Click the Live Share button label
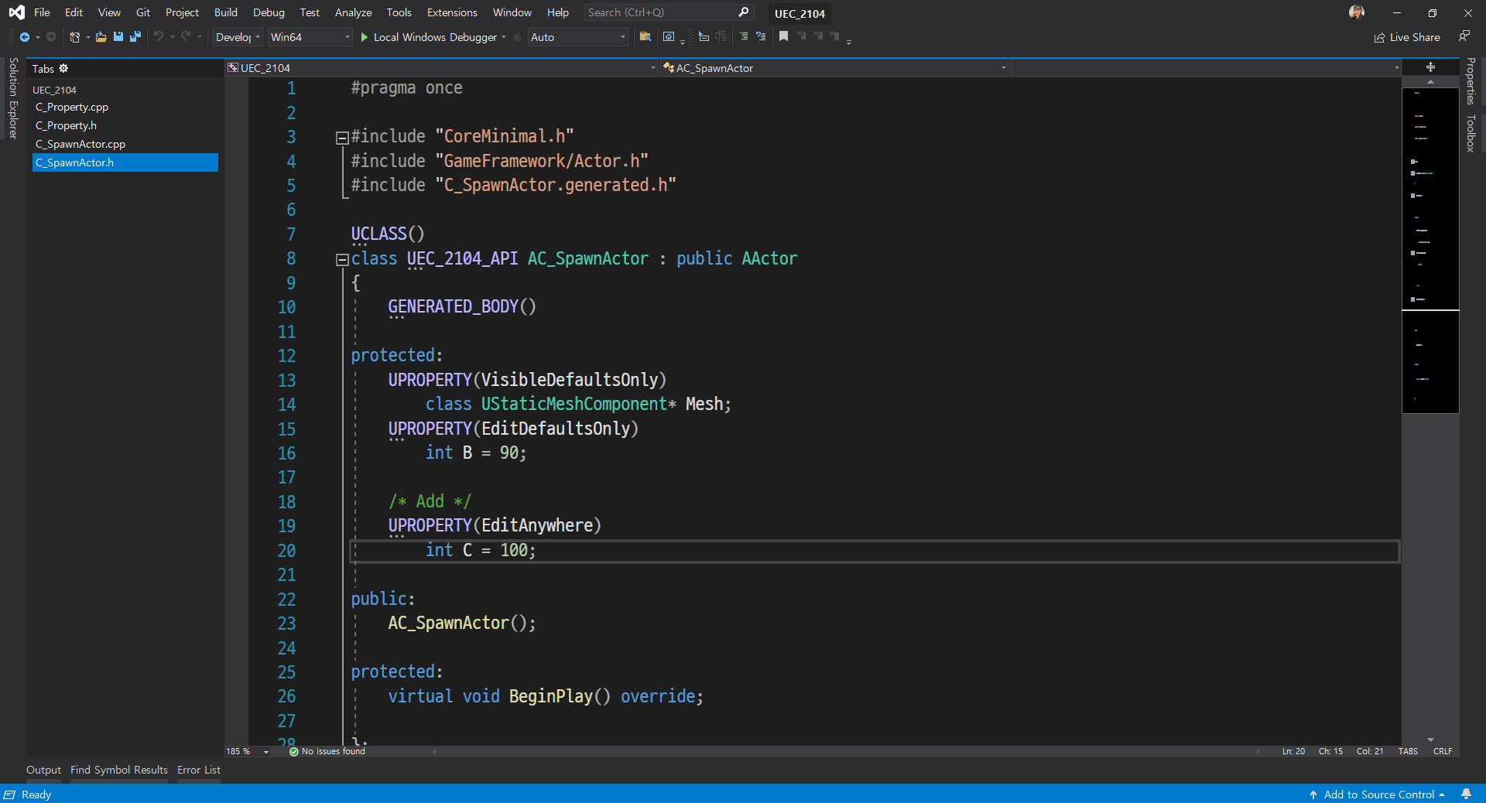1486x803 pixels. pyautogui.click(x=1415, y=37)
